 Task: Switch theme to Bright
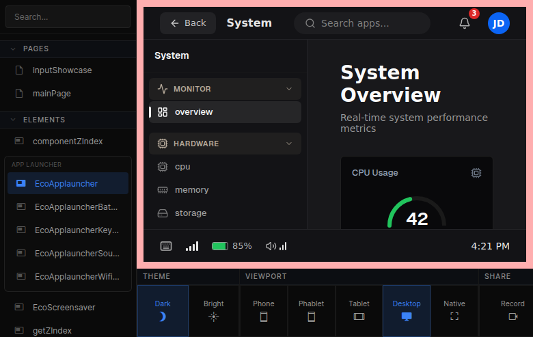click(213, 310)
